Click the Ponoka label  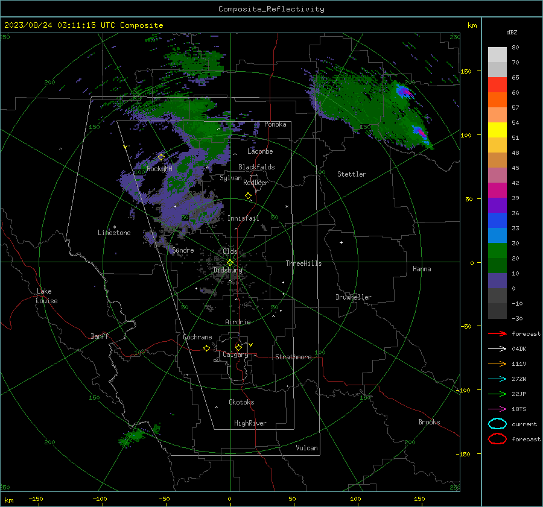point(275,124)
